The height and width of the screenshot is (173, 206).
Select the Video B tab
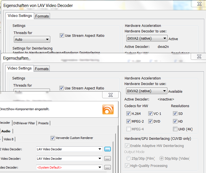coord(9,139)
